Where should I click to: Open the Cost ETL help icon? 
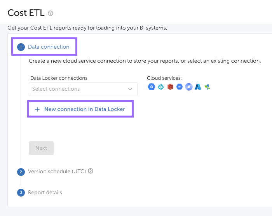point(51,13)
